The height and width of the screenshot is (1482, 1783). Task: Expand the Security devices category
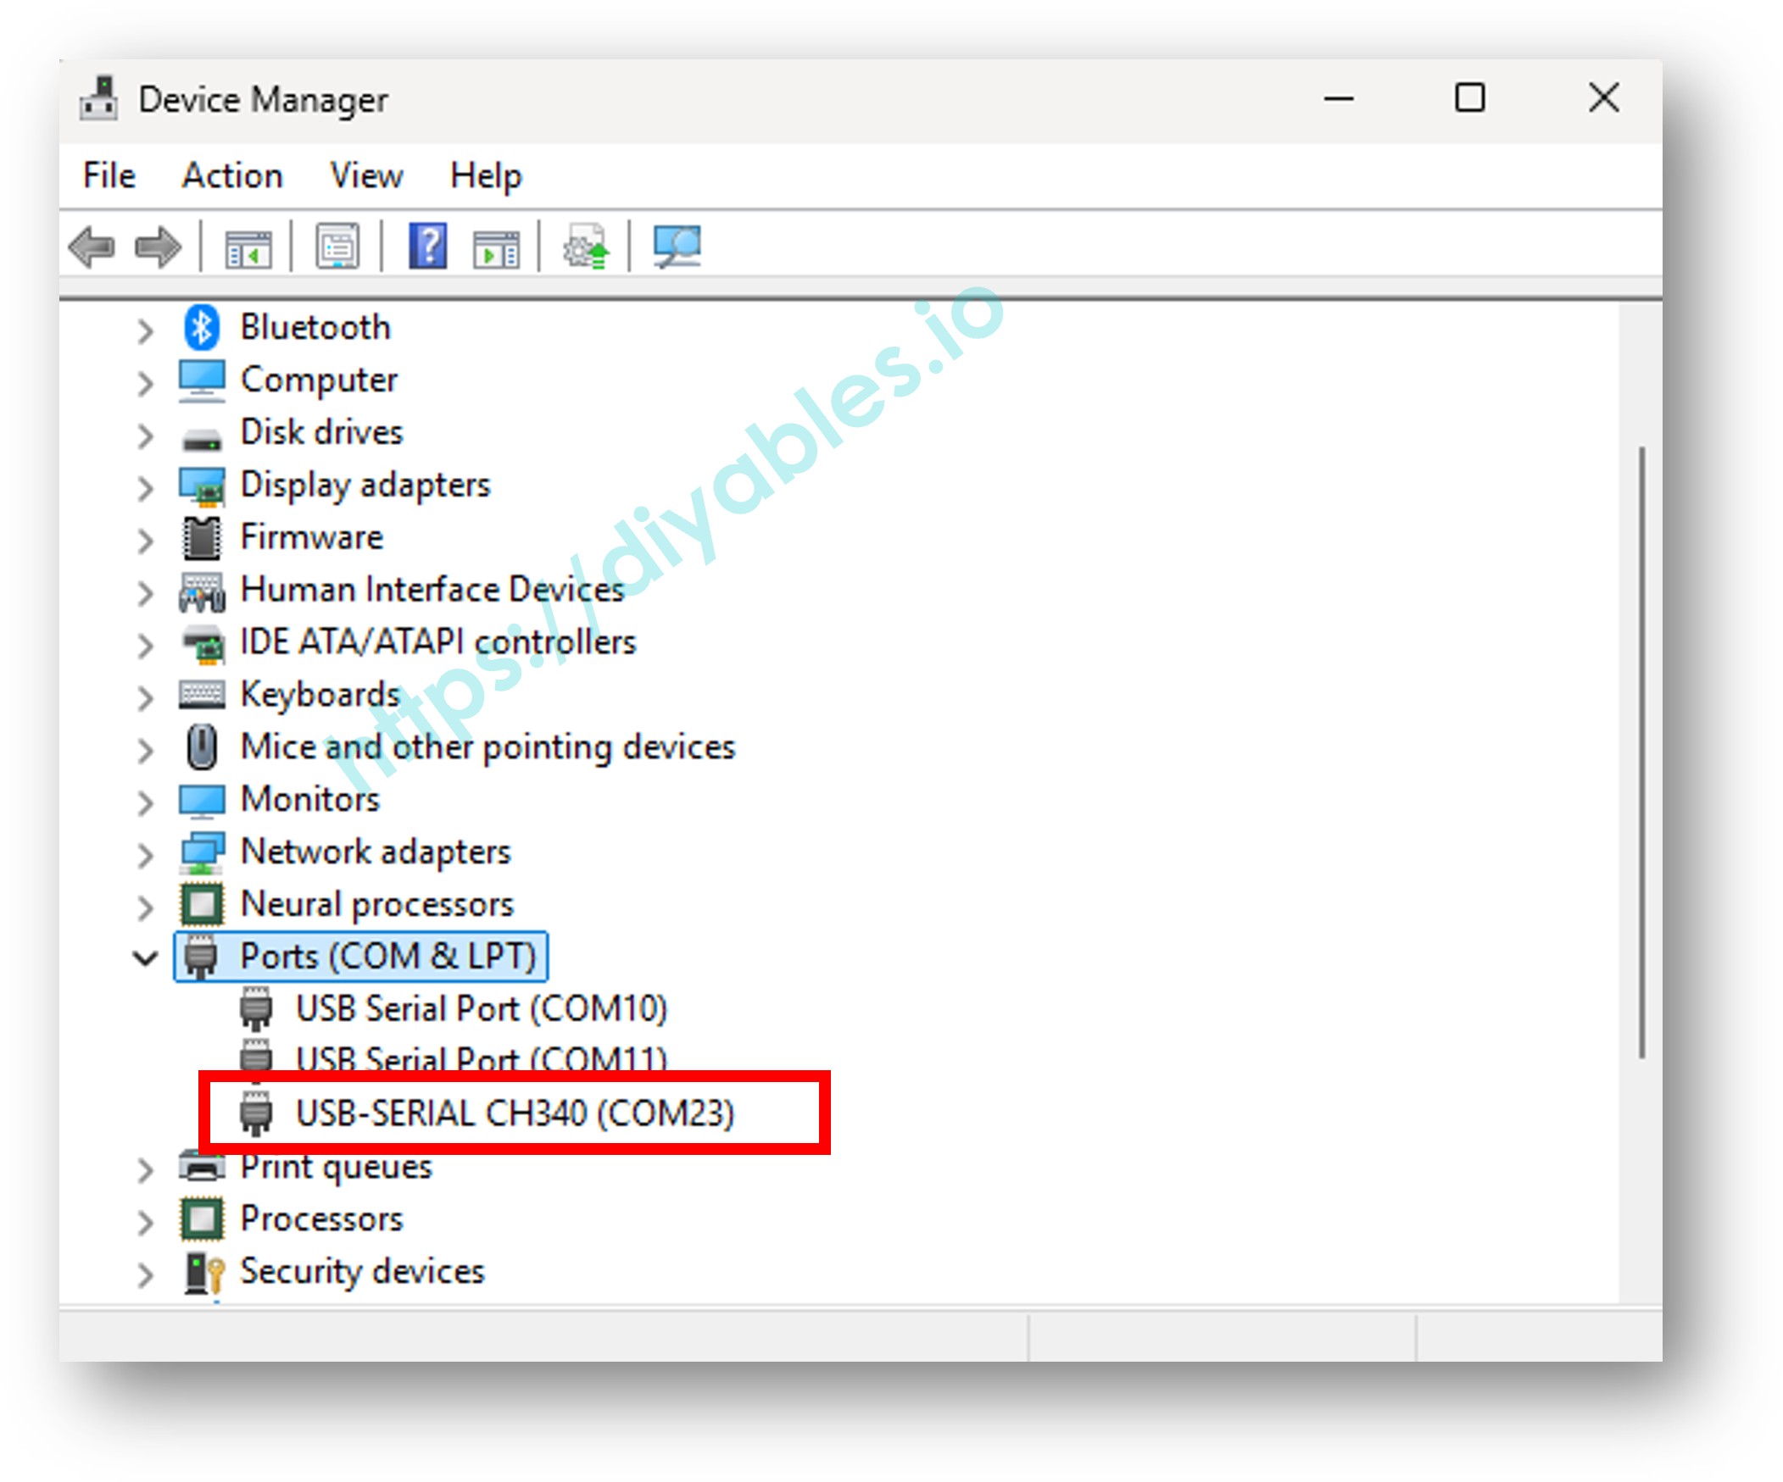(145, 1274)
